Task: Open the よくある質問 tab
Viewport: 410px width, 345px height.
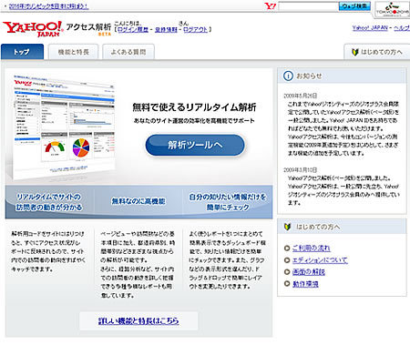Action: click(128, 52)
